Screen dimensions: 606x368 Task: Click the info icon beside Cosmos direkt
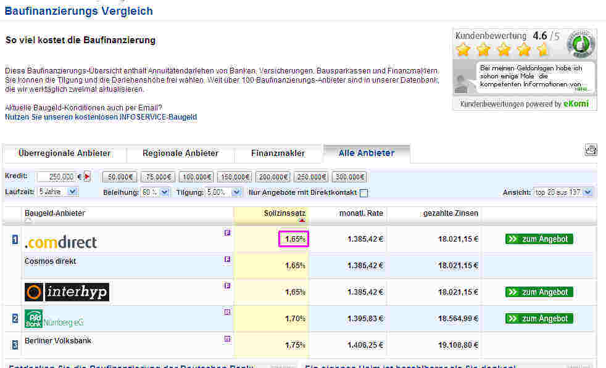227,259
